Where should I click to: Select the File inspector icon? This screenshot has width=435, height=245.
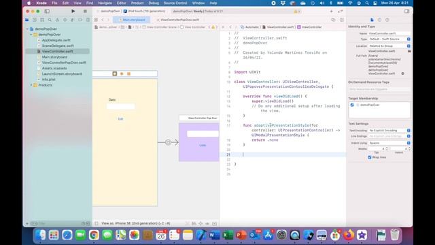pyautogui.click(x=372, y=20)
